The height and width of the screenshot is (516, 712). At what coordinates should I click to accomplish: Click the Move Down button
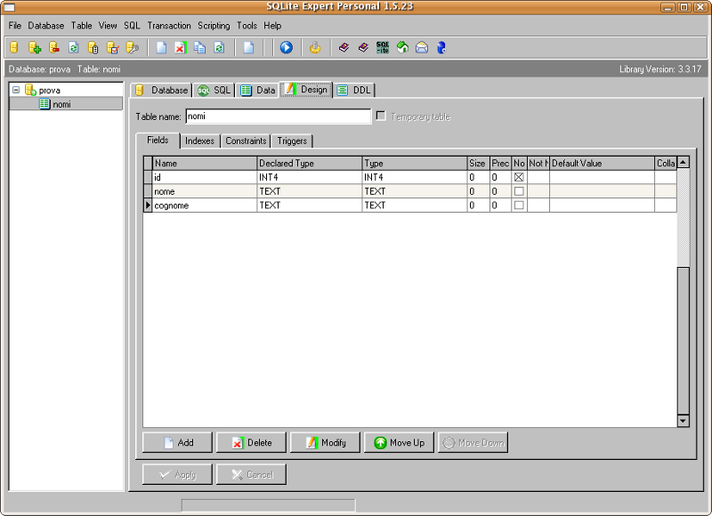tap(473, 442)
